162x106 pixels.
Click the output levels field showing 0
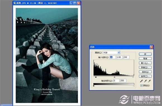point(116,81)
